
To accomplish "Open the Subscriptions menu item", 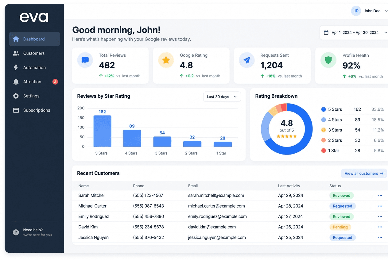I will (34, 110).
